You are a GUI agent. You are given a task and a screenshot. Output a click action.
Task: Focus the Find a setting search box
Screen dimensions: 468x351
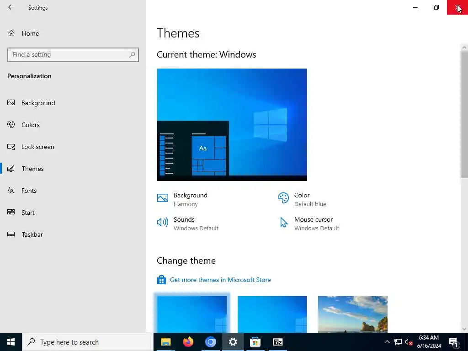pos(73,55)
